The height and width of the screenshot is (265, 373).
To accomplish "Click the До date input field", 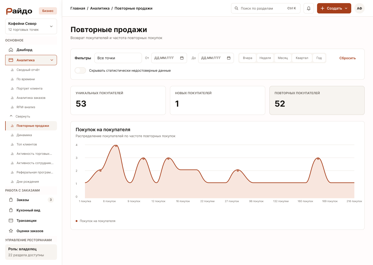I will tap(216, 58).
